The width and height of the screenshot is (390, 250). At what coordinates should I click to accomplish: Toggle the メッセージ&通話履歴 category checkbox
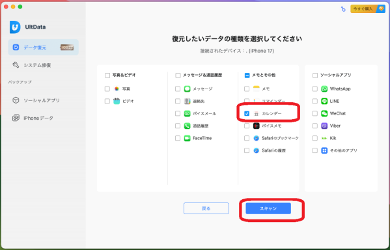point(178,76)
